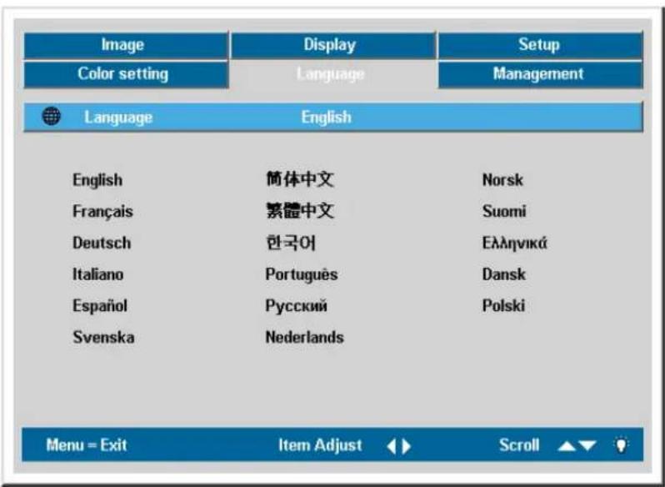Open the Management tab

pos(540,75)
